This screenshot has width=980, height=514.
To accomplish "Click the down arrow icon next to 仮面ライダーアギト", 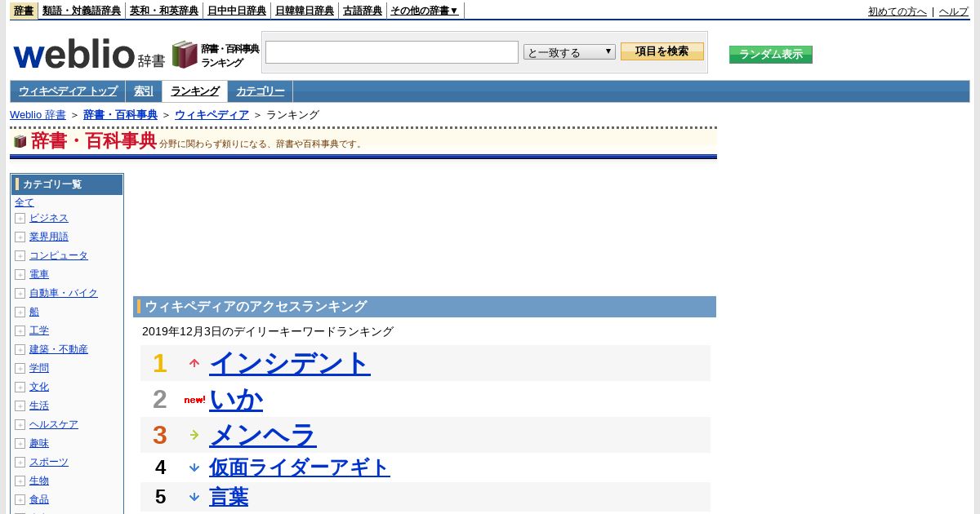I will (194, 467).
